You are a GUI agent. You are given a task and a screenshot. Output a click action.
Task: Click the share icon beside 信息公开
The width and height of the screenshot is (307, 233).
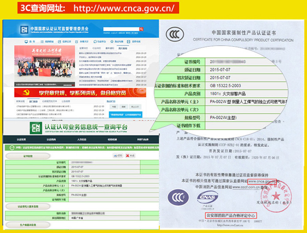click(x=59, y=42)
